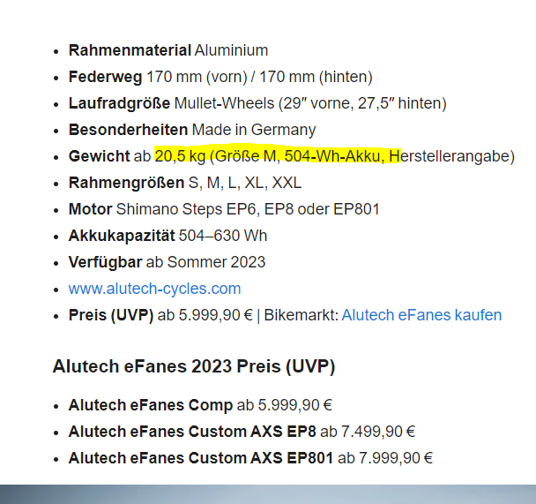The height and width of the screenshot is (504, 536).
Task: Open the www.alutech-cycles.com link
Action: pos(154,289)
